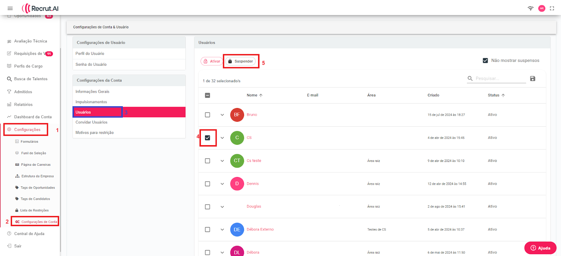Click the Suspender button
Image resolution: width=561 pixels, height=256 pixels.
[241, 61]
